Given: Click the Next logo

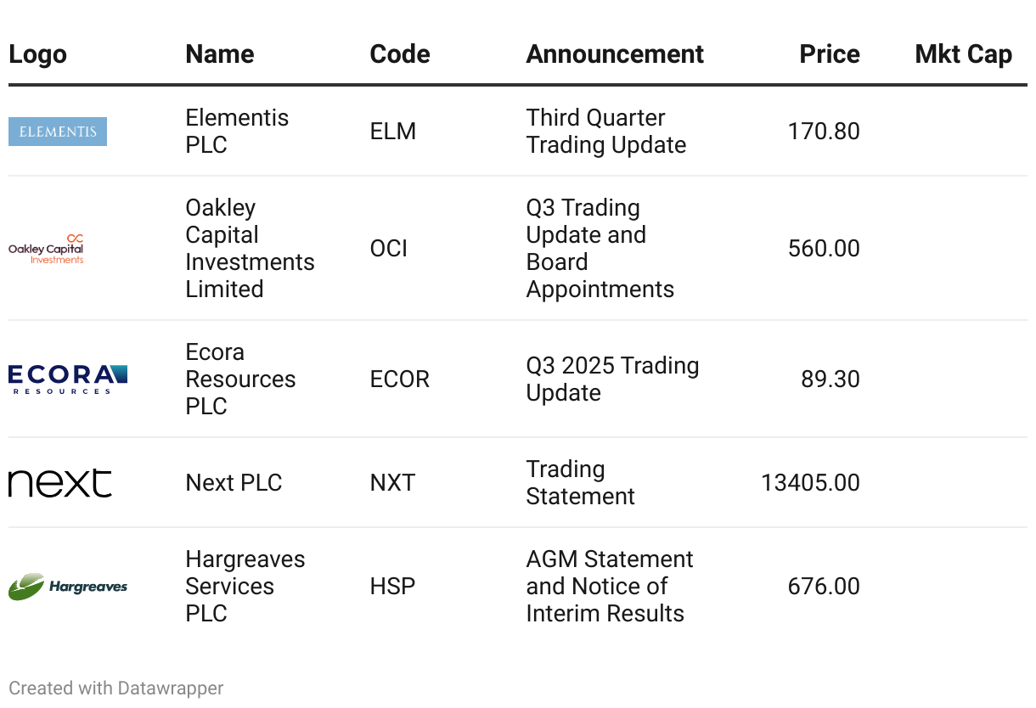Looking at the screenshot, I should (60, 483).
